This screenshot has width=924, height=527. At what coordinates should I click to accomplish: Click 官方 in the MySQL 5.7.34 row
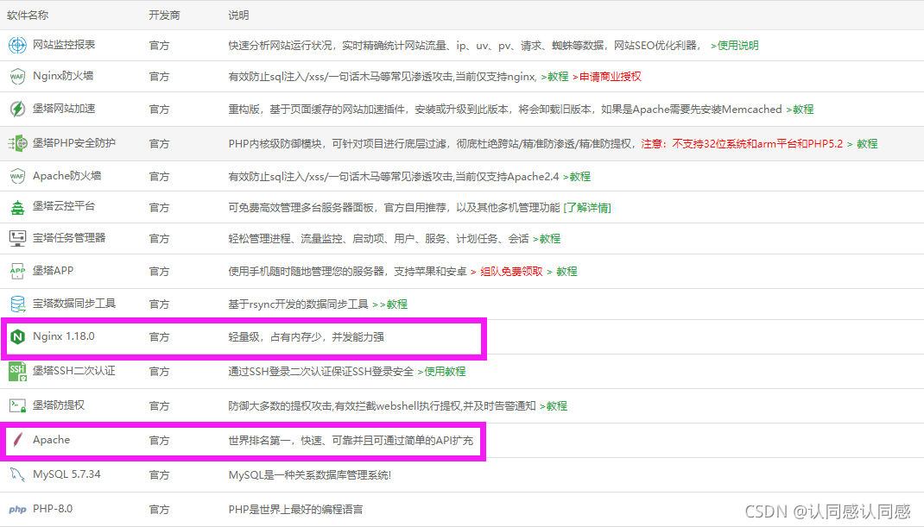159,475
